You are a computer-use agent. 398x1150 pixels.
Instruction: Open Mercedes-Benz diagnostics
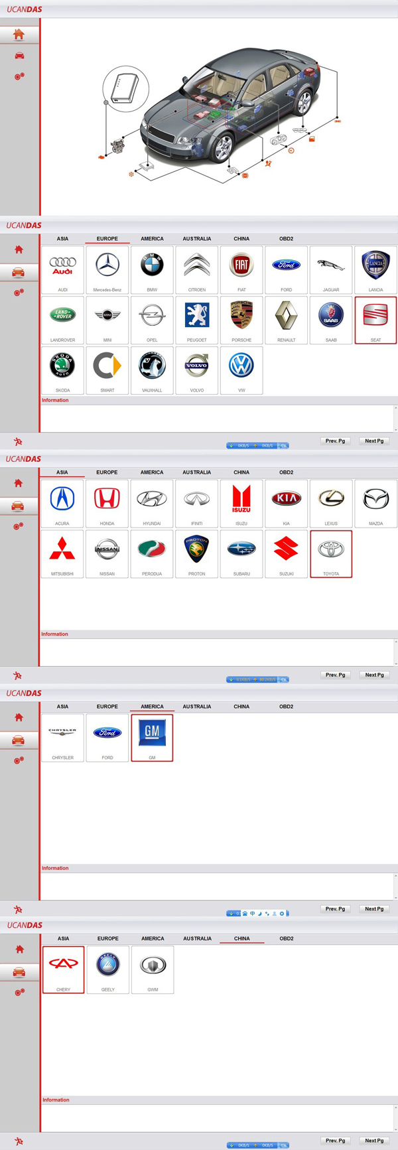(x=107, y=269)
